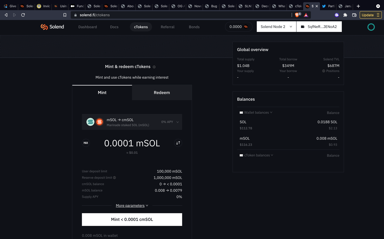This screenshot has height=239, width=384.
Task: Click the User deposit limit 100,000 mSOL value
Action: point(169,171)
